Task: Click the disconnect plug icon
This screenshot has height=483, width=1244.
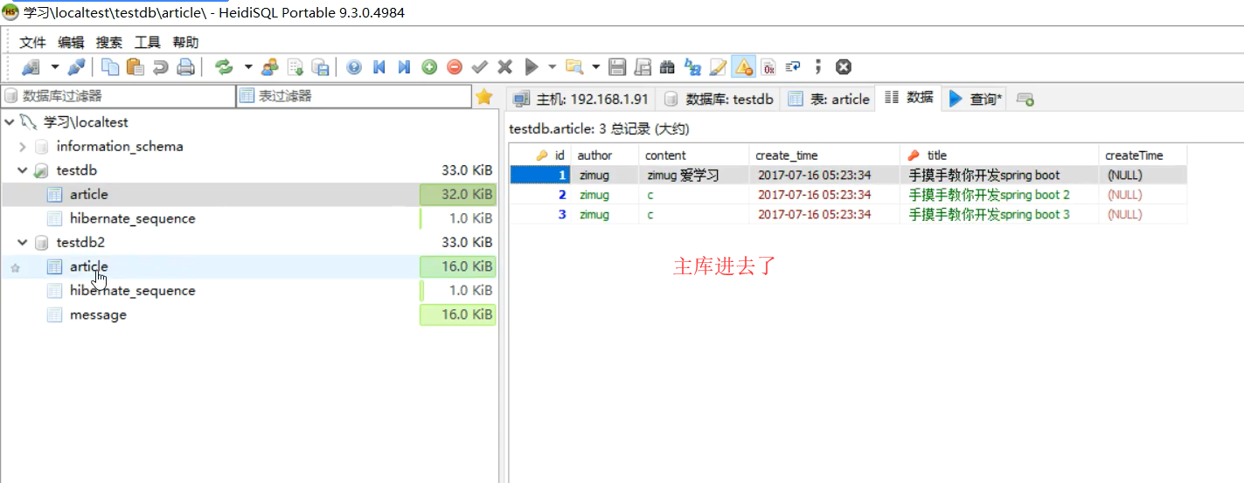Action: coord(77,66)
